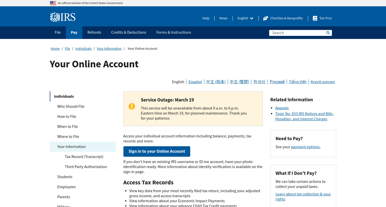Open Third Party Authorization sidebar item
This screenshot has width=386, height=207.
[x=86, y=167]
